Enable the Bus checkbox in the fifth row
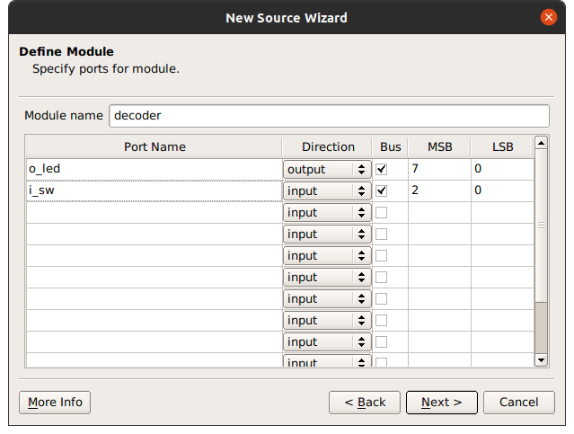Image resolution: width=574 pixels, height=434 pixels. pos(382,256)
